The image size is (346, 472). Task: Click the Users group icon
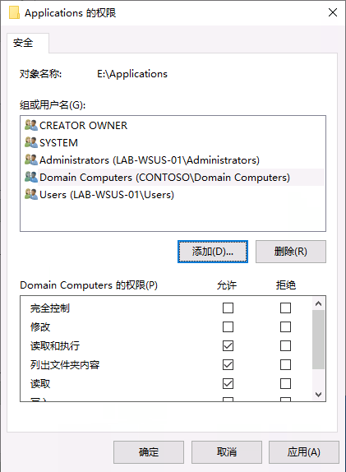pos(31,194)
